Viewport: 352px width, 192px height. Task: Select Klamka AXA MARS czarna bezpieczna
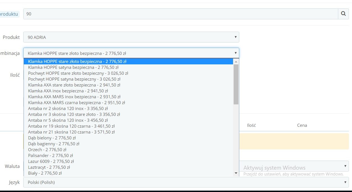pos(128,102)
